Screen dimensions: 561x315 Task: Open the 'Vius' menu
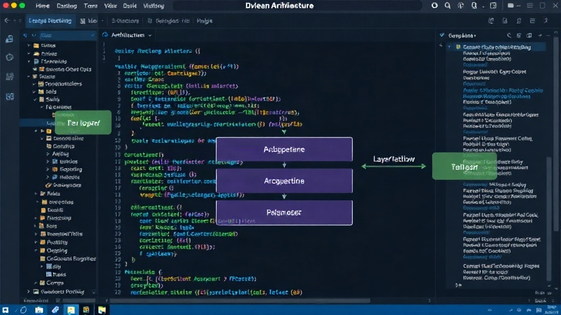click(x=110, y=6)
